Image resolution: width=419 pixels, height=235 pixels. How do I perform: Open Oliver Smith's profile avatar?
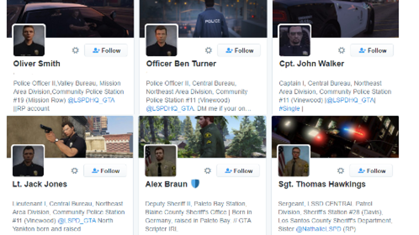[29, 40]
